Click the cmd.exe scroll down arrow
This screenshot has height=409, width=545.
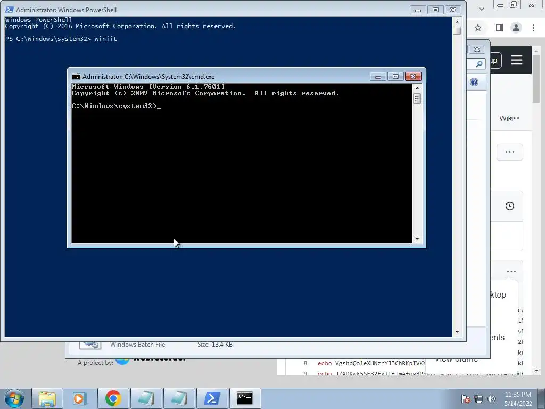(417, 239)
